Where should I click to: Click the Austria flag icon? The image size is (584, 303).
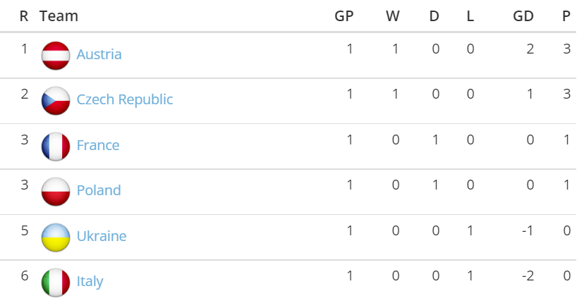point(56,56)
